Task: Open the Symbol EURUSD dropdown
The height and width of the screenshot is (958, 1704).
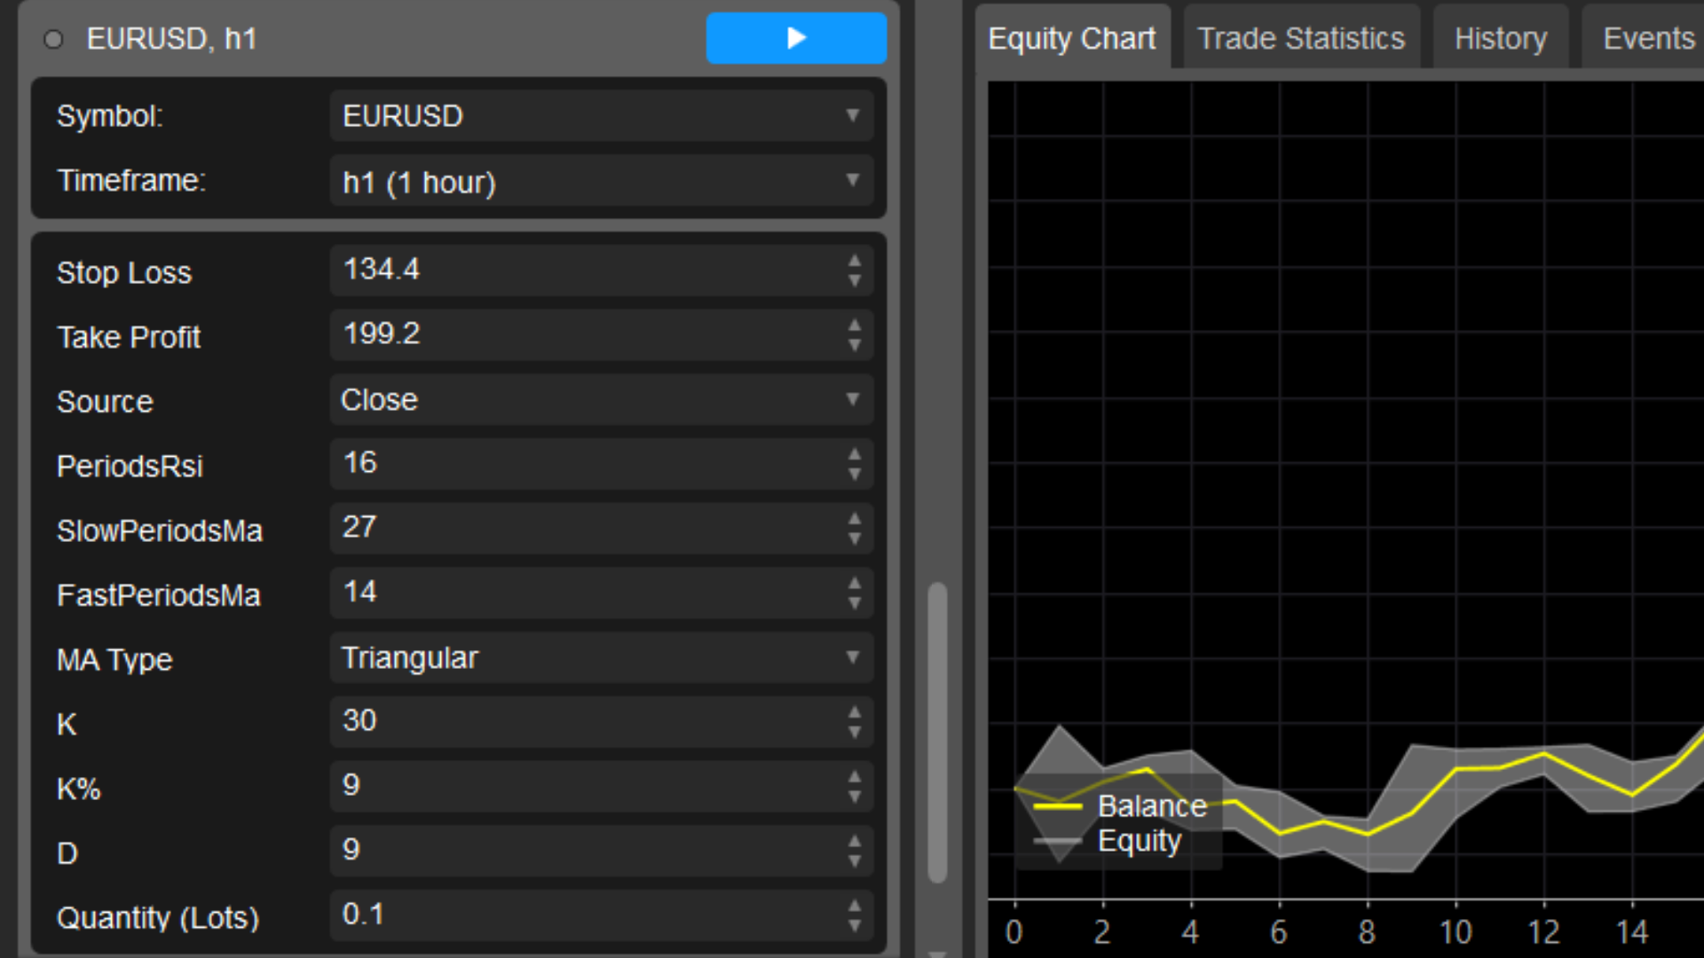Action: (x=602, y=115)
